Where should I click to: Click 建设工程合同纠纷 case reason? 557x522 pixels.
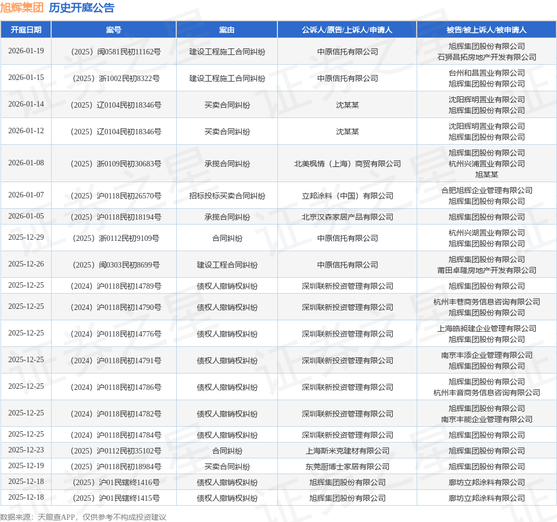[227, 265]
